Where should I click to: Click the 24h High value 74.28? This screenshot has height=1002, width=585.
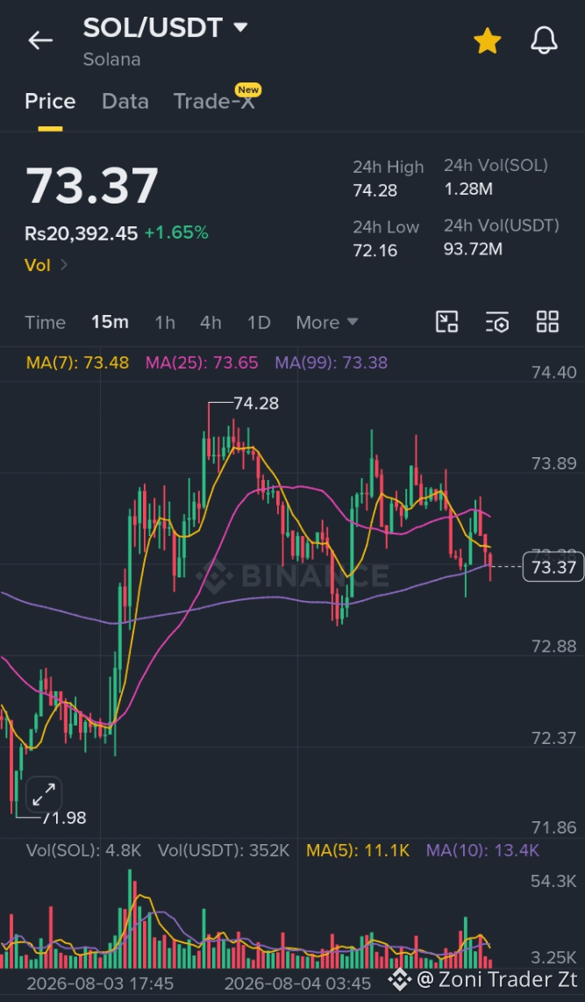click(375, 190)
